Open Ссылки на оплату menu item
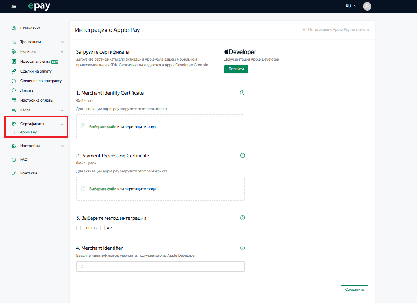This screenshot has width=417, height=303. tap(36, 71)
